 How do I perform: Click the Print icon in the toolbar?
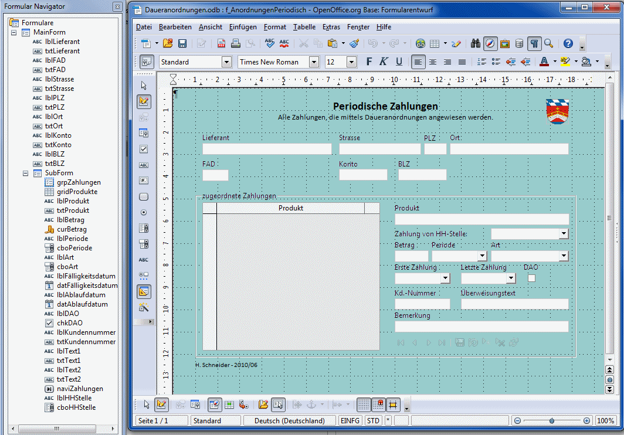point(236,43)
